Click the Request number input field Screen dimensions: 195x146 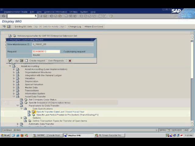[x=46, y=51]
